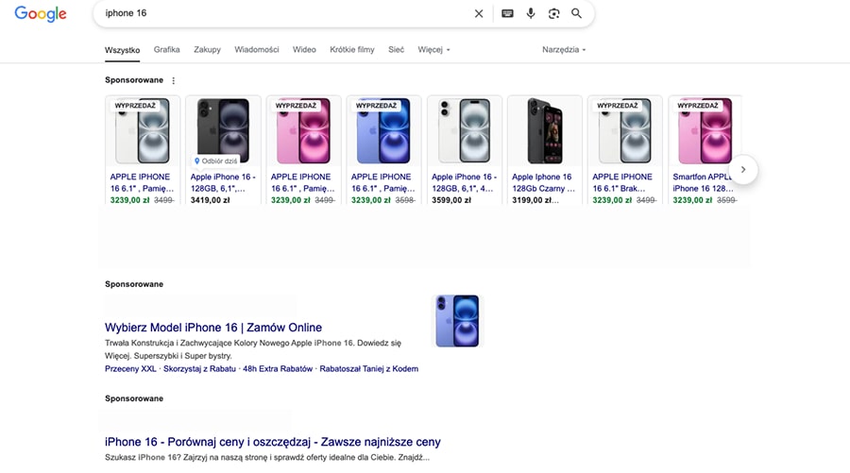Open the blue iPhone product image with WYPRZEDAŻ
Screen dimensions: 850x473
(383, 130)
